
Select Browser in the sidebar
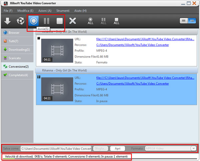tap(17, 33)
